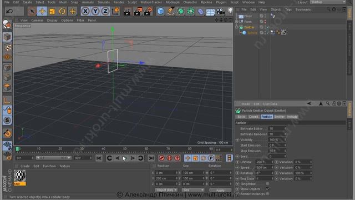Open the File menu
Viewport: 355px width, 200px height.
(7, 2)
